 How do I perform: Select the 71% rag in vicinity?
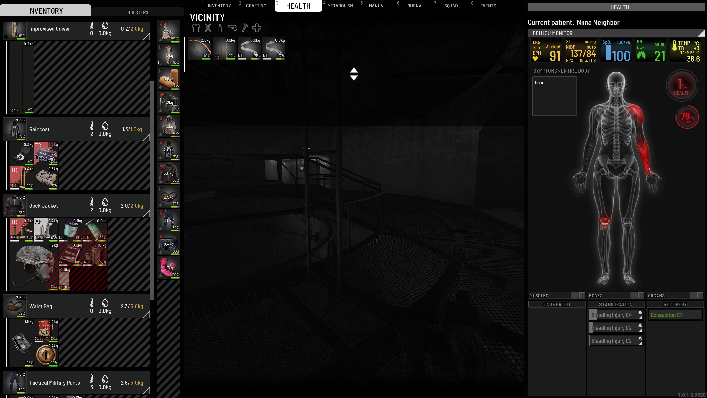tap(249, 49)
